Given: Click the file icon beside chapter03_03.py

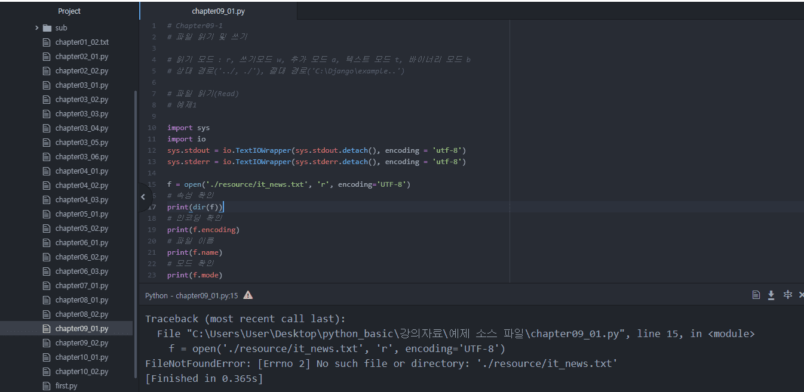Looking at the screenshot, I should 47,114.
